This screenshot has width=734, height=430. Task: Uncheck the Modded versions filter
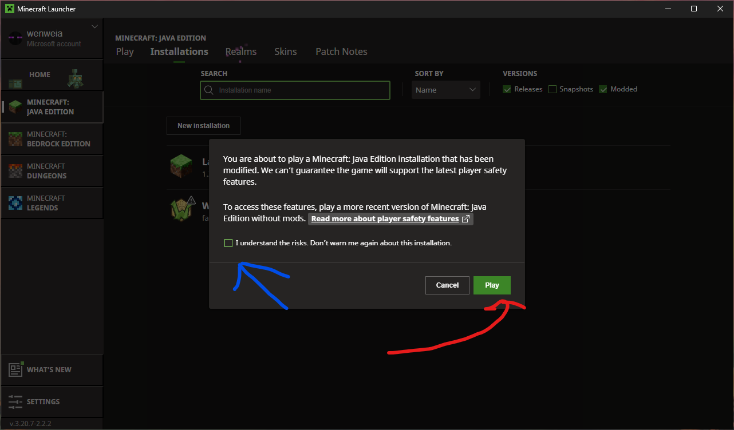point(603,89)
